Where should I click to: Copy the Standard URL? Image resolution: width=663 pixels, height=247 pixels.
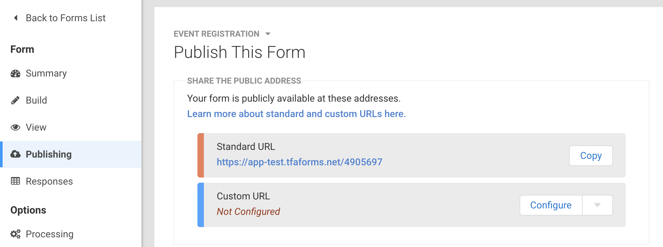[x=591, y=156]
